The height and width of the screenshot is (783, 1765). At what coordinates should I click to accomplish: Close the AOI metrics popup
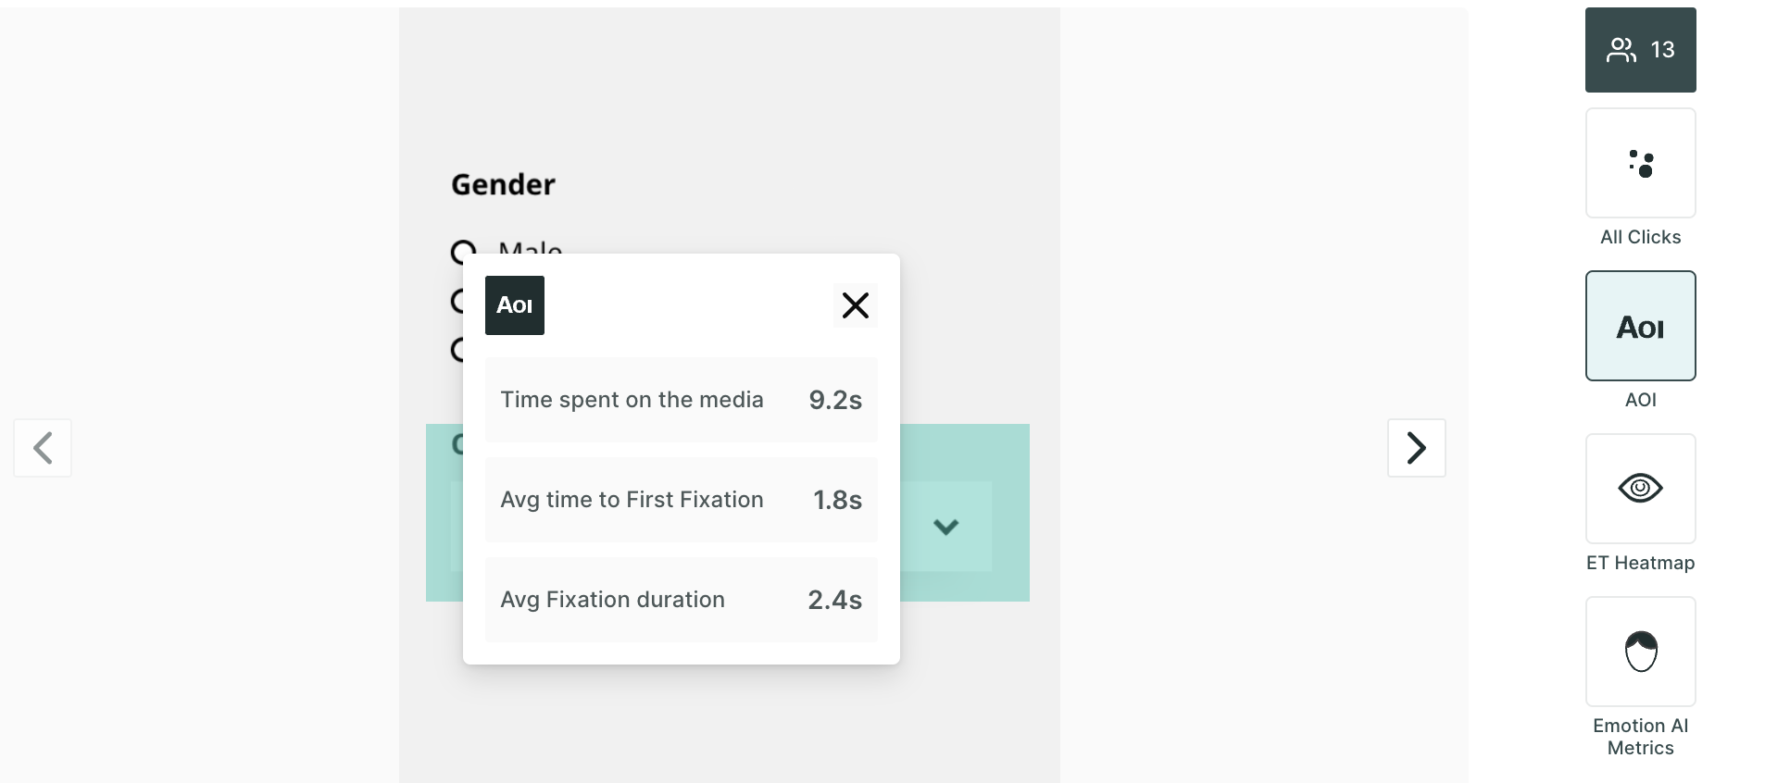point(855,305)
